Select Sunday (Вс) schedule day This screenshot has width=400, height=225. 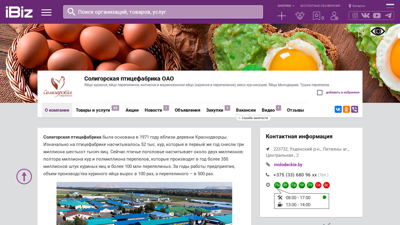(327, 185)
